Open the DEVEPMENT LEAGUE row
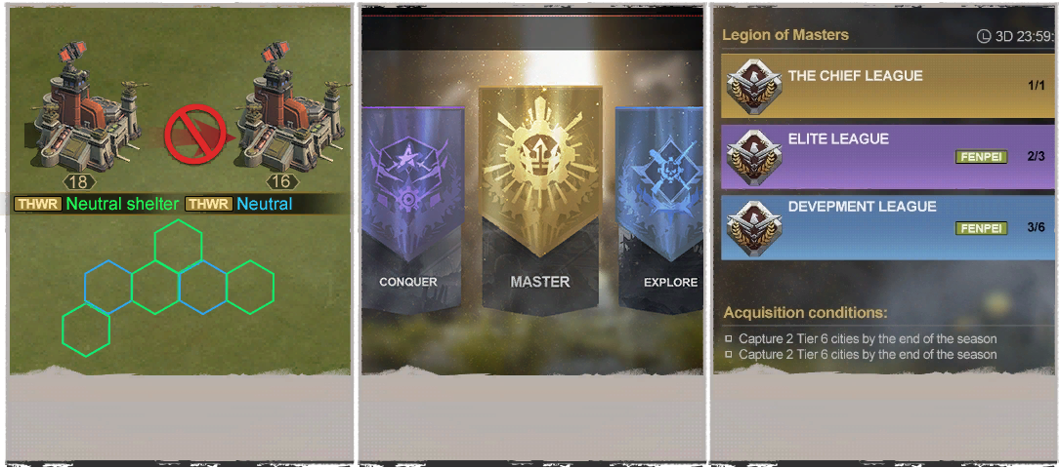This screenshot has height=468, width=1059. point(887,227)
